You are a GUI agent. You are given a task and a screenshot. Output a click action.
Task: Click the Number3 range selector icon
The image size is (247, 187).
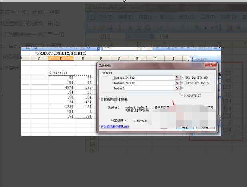(177, 88)
